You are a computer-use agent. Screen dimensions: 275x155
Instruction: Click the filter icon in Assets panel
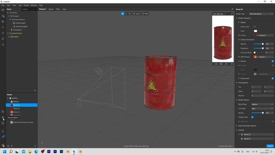coord(12,146)
